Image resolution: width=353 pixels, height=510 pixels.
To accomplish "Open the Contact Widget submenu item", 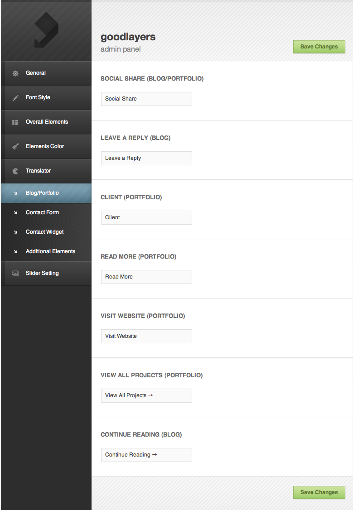I will (44, 232).
